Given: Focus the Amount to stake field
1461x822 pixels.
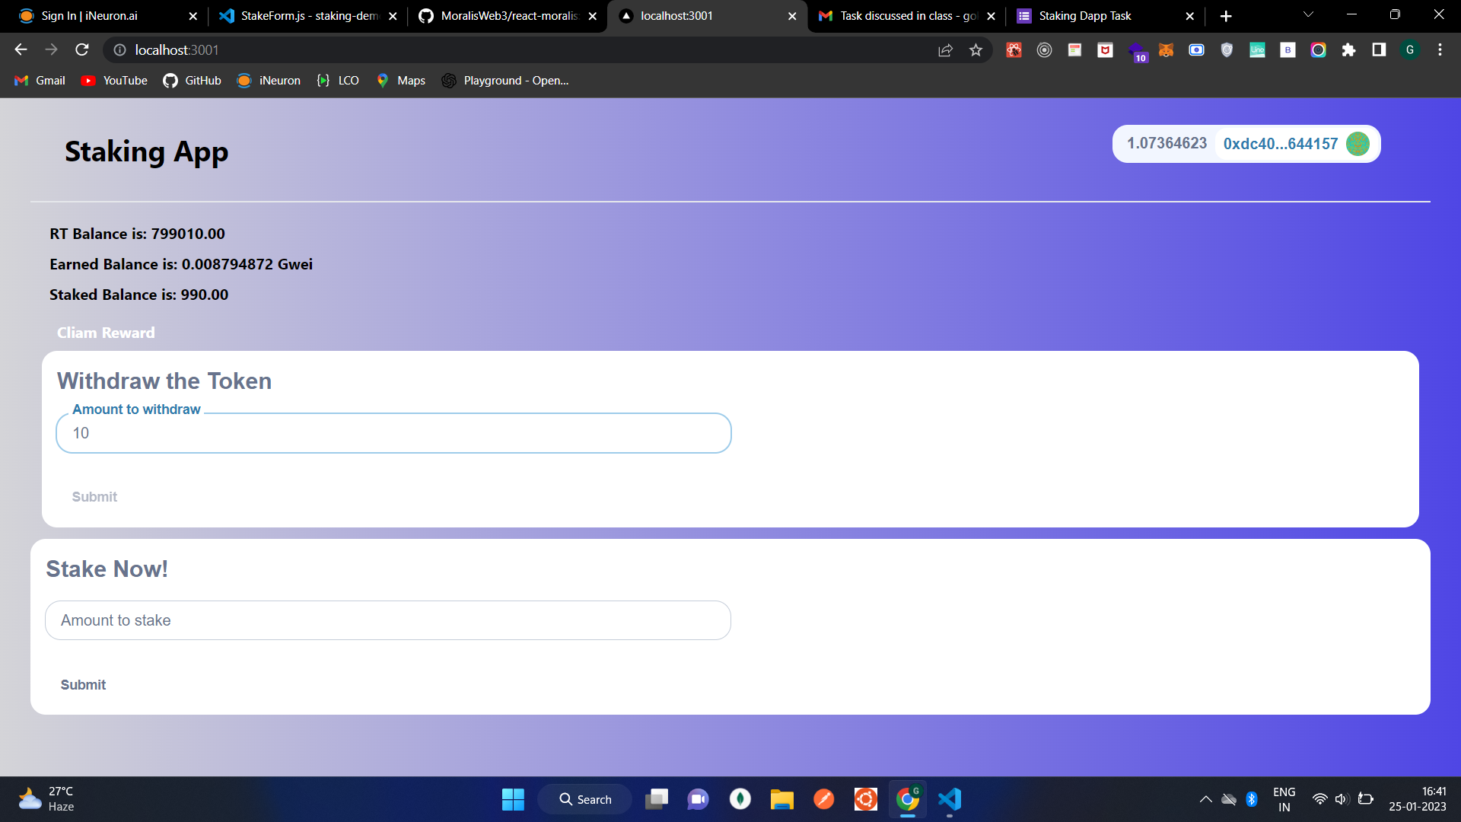Looking at the screenshot, I should click(x=388, y=620).
